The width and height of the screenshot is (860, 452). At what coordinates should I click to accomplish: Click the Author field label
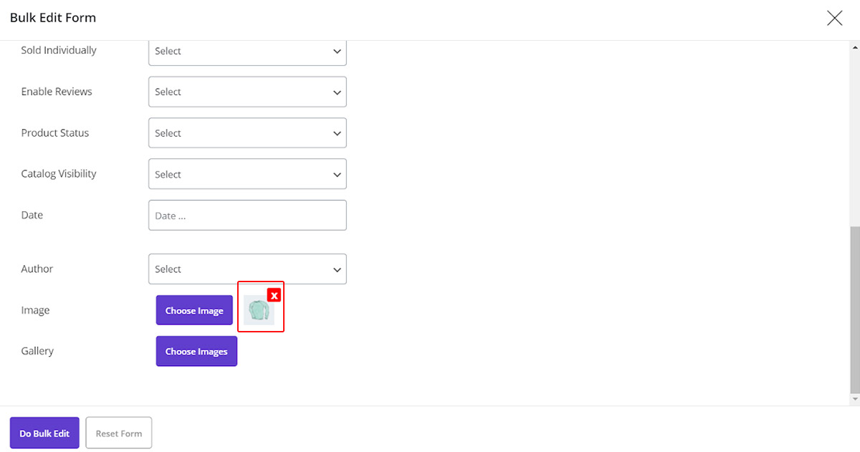click(37, 269)
